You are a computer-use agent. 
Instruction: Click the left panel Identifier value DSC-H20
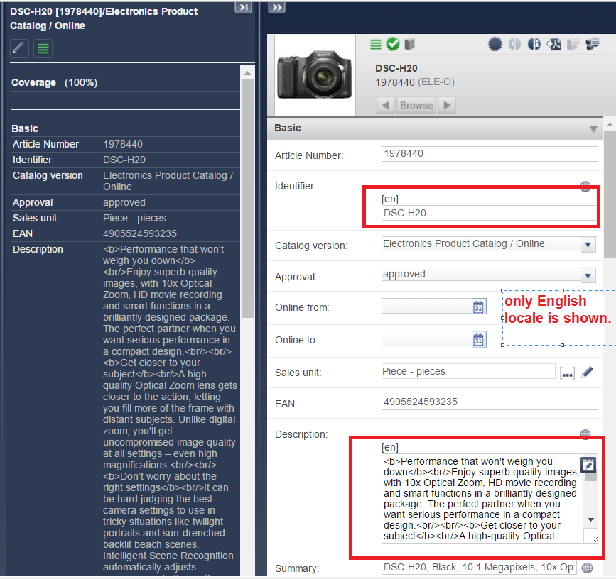[x=124, y=160]
